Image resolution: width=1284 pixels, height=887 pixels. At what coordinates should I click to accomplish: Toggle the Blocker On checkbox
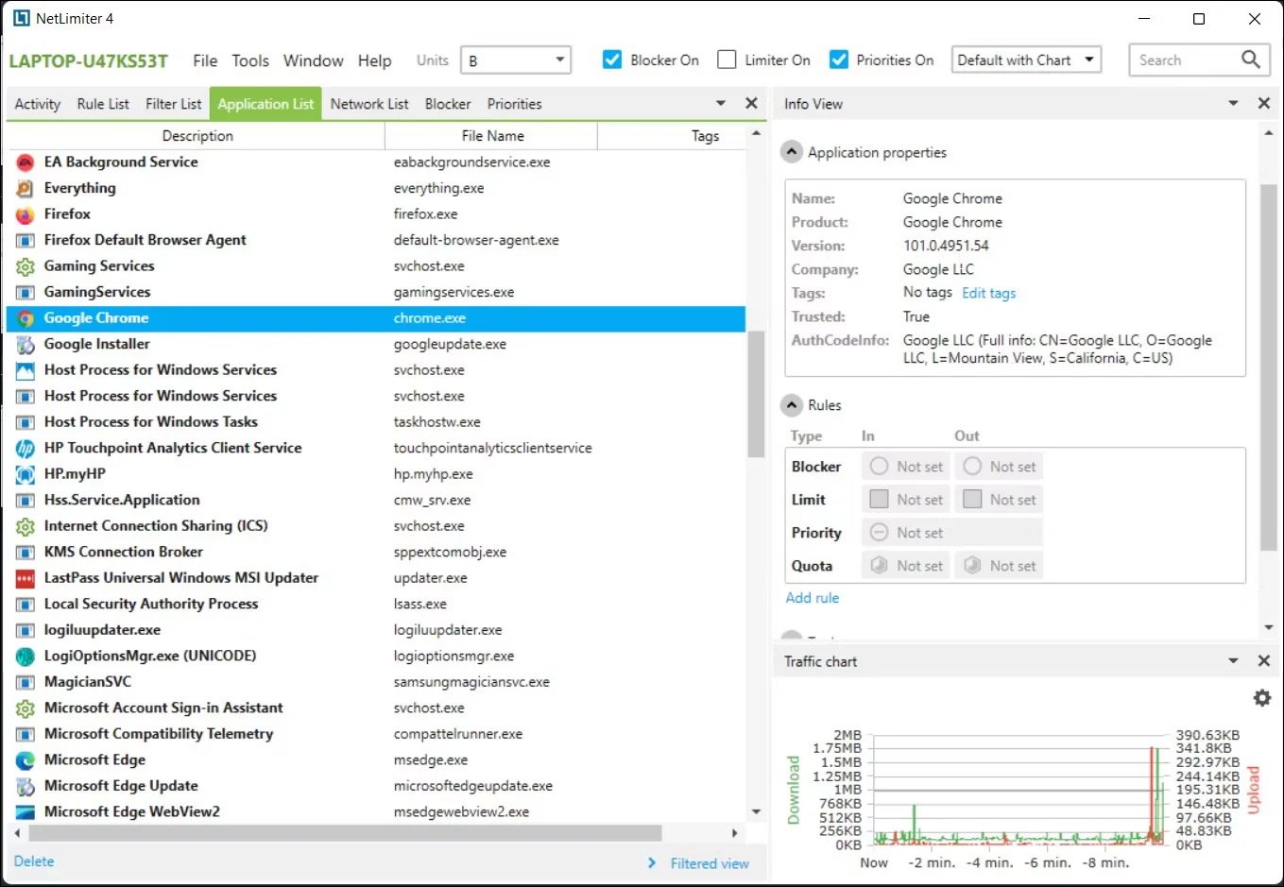click(612, 60)
